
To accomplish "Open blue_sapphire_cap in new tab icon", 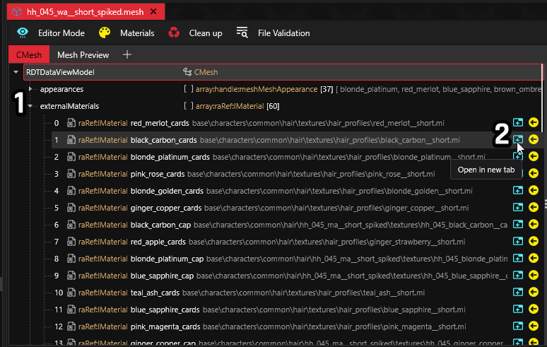I will [518, 276].
